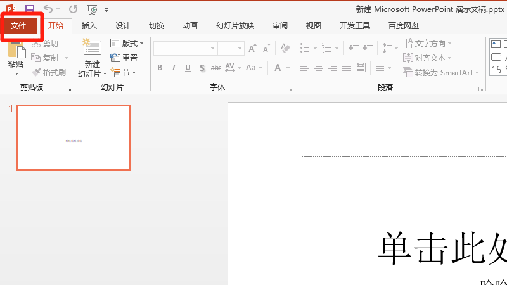Start slideshow from beginning icon in quick access toolbar
This screenshot has width=507, height=285.
click(93, 9)
